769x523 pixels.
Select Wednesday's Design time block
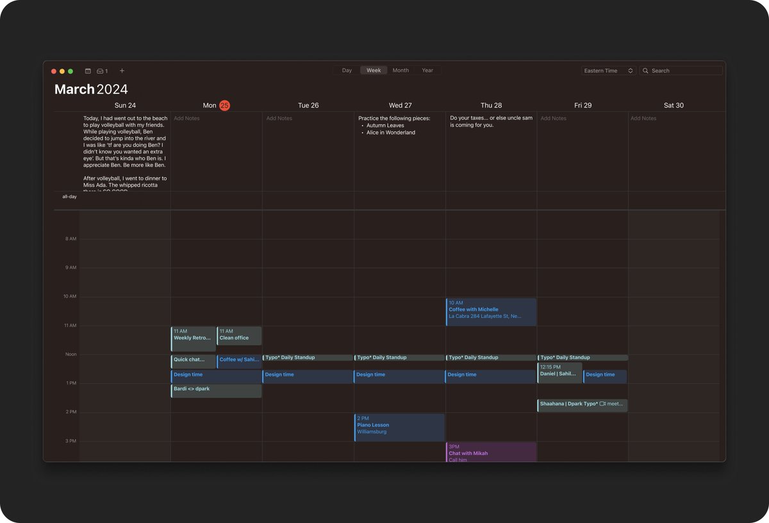[x=399, y=376]
